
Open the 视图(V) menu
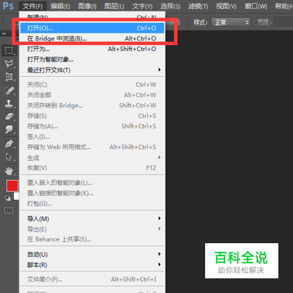tap(226, 6)
